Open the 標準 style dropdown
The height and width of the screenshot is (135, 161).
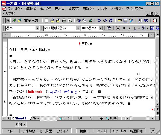coord(37,28)
